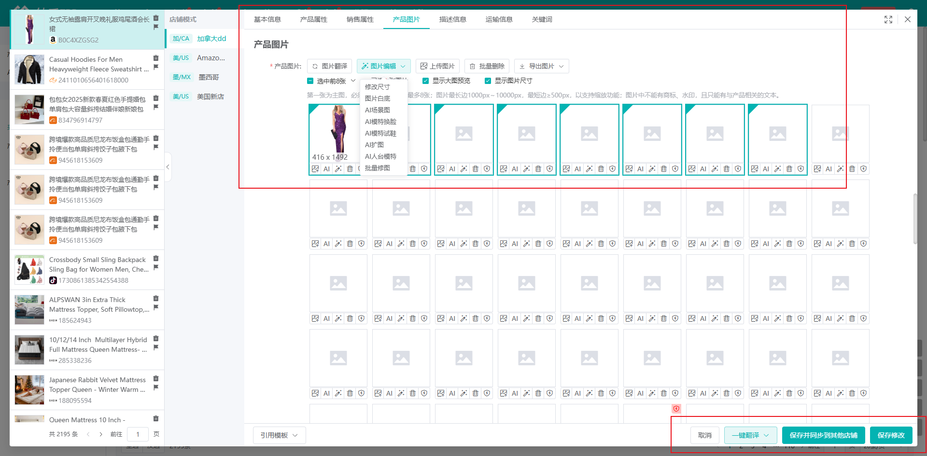927x456 pixels.
Task: Flag the ALPSWAN Mattress Topper product
Action: [x=156, y=307]
